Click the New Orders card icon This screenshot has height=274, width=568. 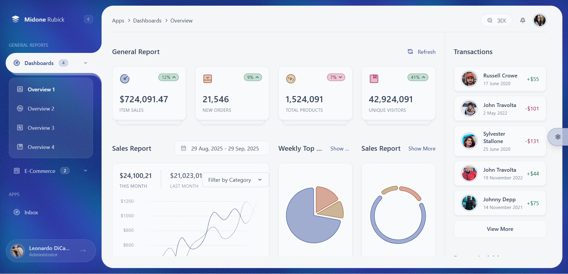click(207, 79)
